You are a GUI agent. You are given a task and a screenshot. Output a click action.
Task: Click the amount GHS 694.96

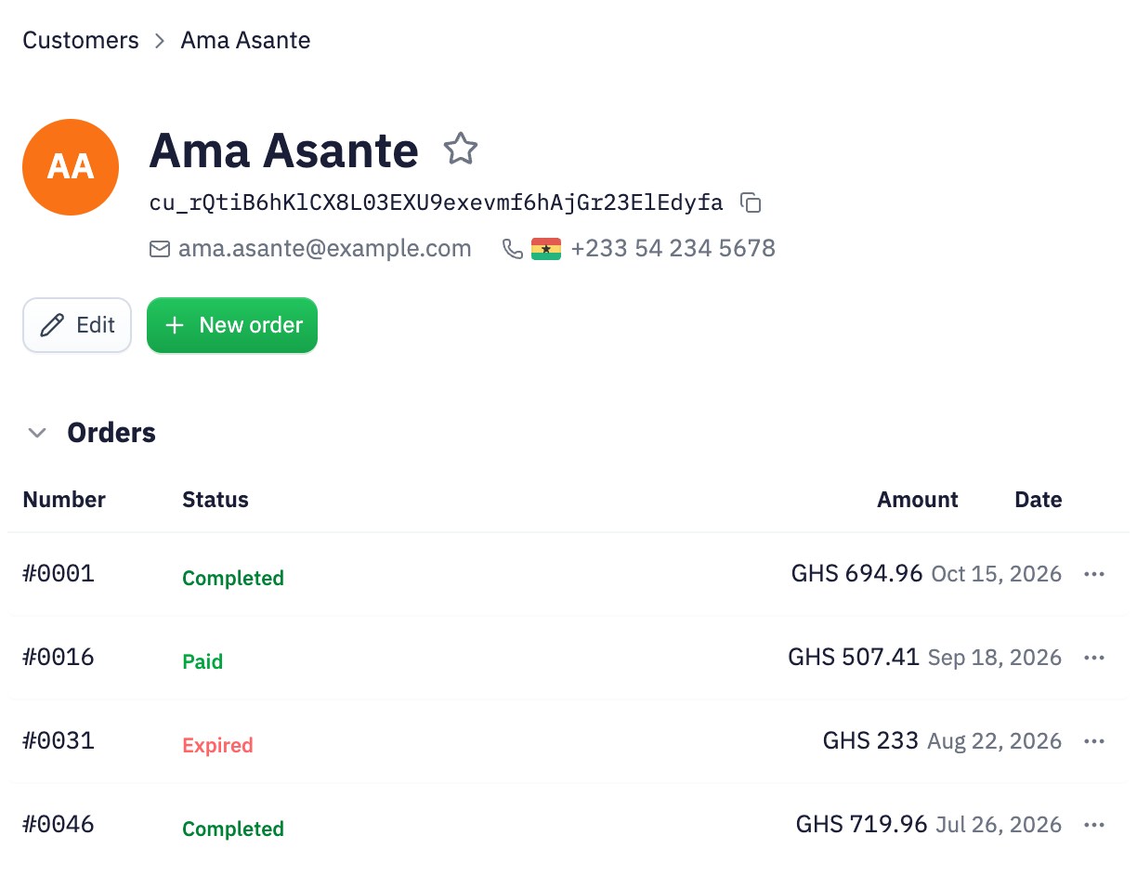[x=857, y=574]
